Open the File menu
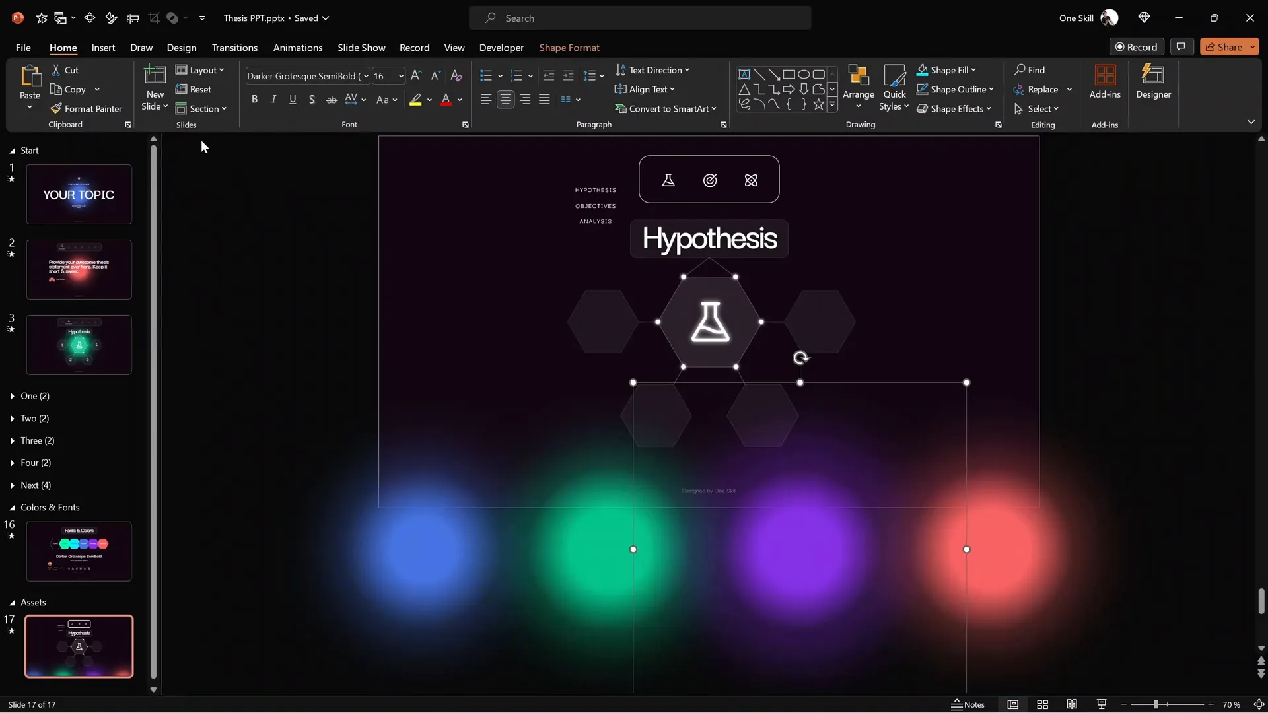The width and height of the screenshot is (1268, 713). tap(23, 48)
